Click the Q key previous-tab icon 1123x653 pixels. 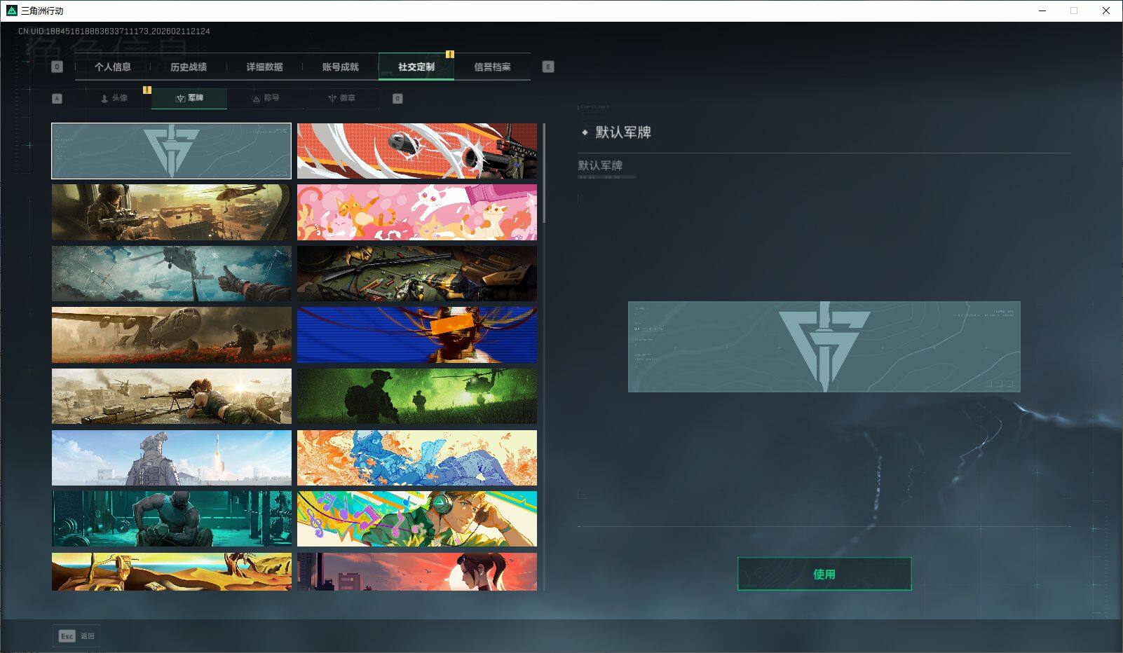pyautogui.click(x=57, y=67)
